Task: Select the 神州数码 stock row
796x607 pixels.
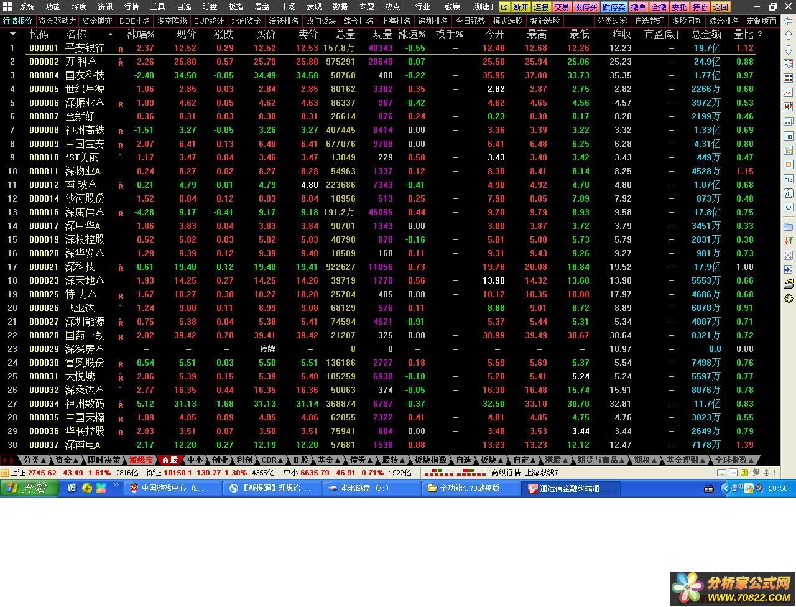Action: (x=391, y=404)
